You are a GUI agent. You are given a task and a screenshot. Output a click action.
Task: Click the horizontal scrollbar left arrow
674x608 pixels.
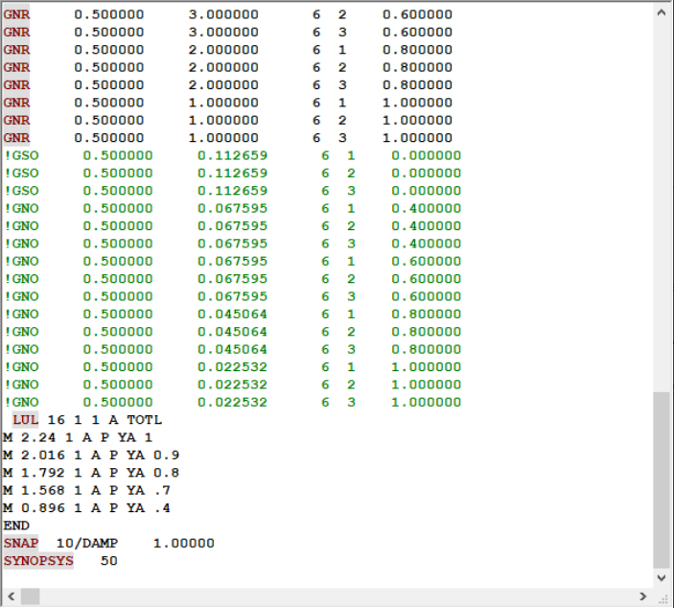click(12, 596)
